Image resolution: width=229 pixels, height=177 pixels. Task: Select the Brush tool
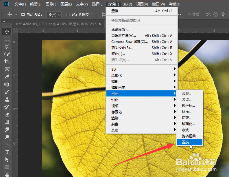coord(7,92)
